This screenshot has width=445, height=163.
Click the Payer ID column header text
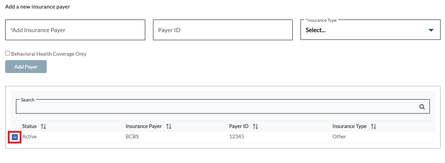pyautogui.click(x=239, y=126)
